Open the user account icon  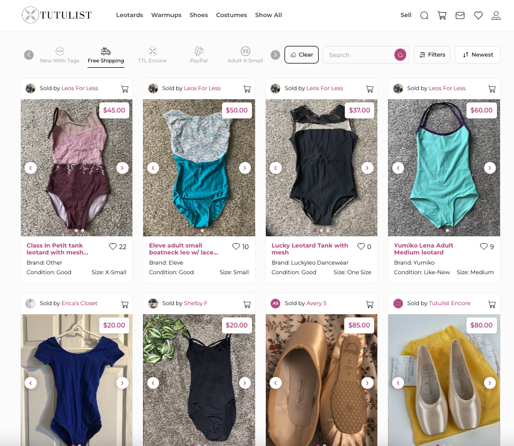click(x=496, y=15)
